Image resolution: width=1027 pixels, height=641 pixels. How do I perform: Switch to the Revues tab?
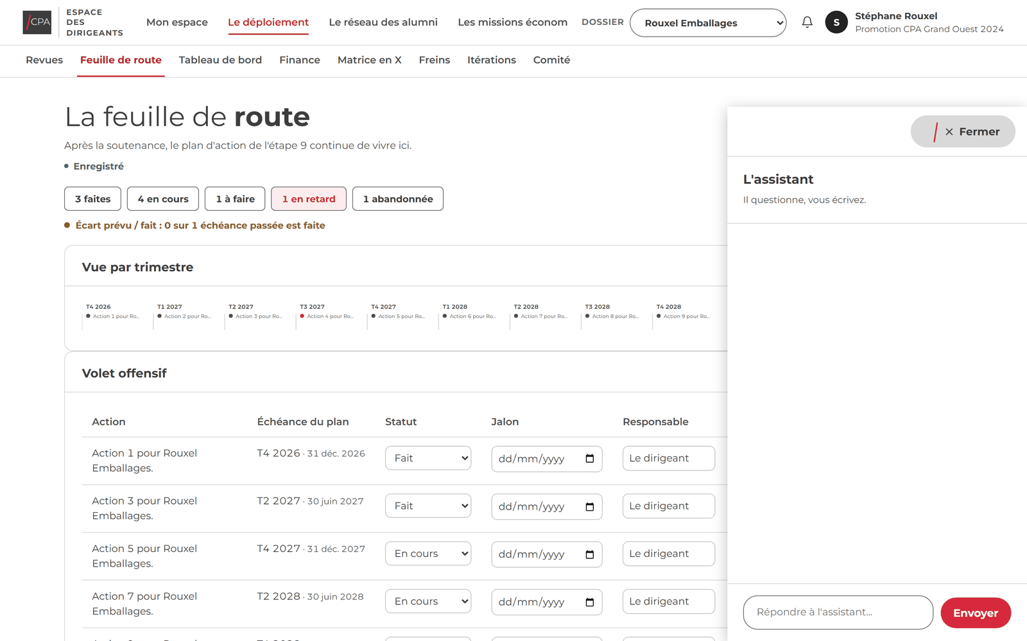tap(44, 60)
